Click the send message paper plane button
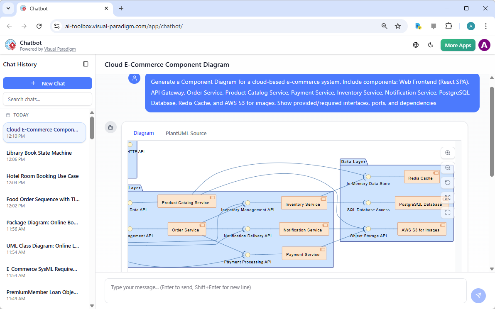The image size is (495, 309). pyautogui.click(x=478, y=295)
